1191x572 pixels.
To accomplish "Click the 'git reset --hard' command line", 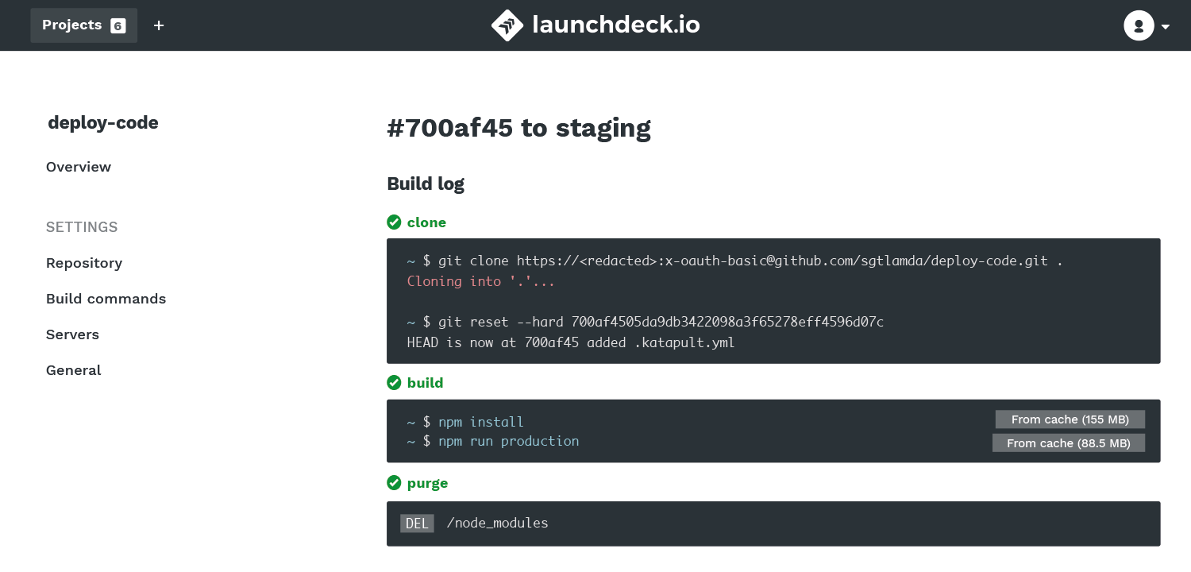I will 645,322.
